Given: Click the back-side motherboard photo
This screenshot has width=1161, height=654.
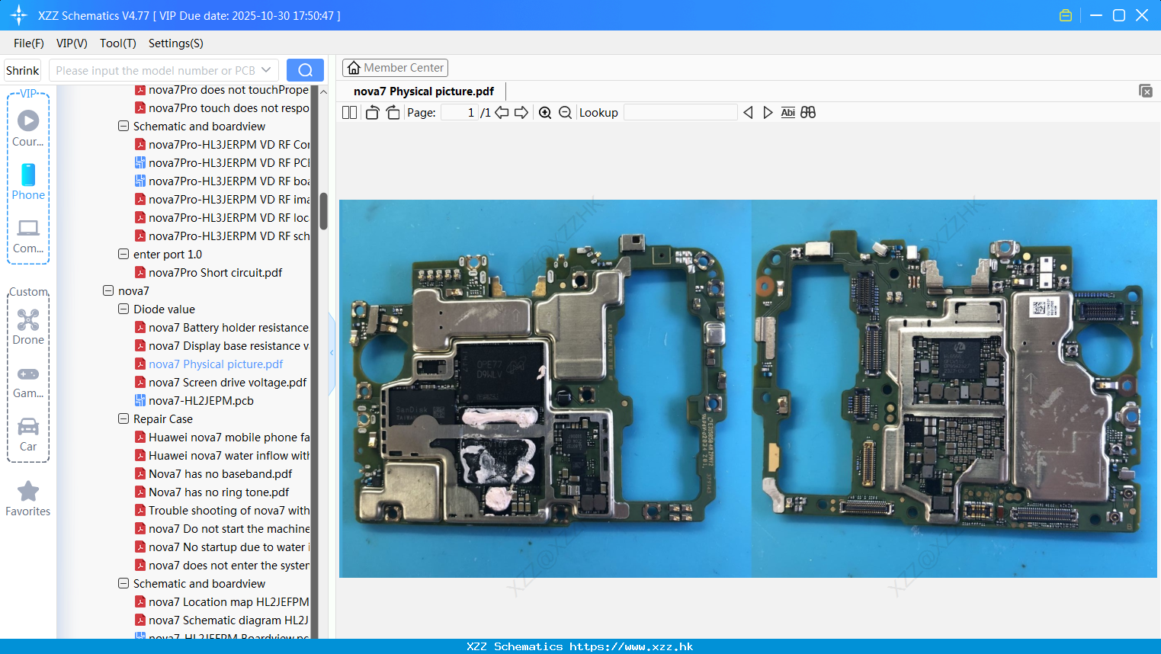Looking at the screenshot, I should pos(954,389).
